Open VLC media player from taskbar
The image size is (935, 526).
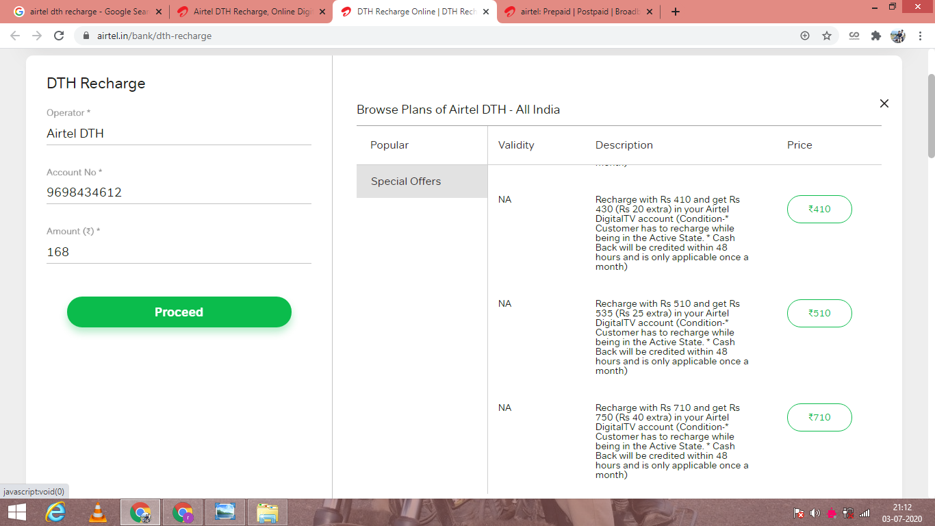point(99,512)
